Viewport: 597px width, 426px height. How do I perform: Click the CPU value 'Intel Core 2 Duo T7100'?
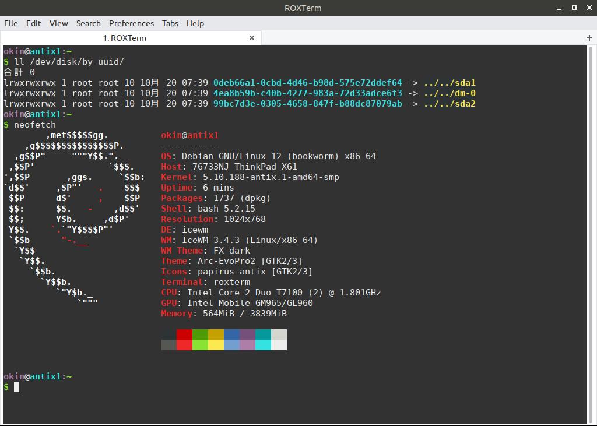pos(245,293)
